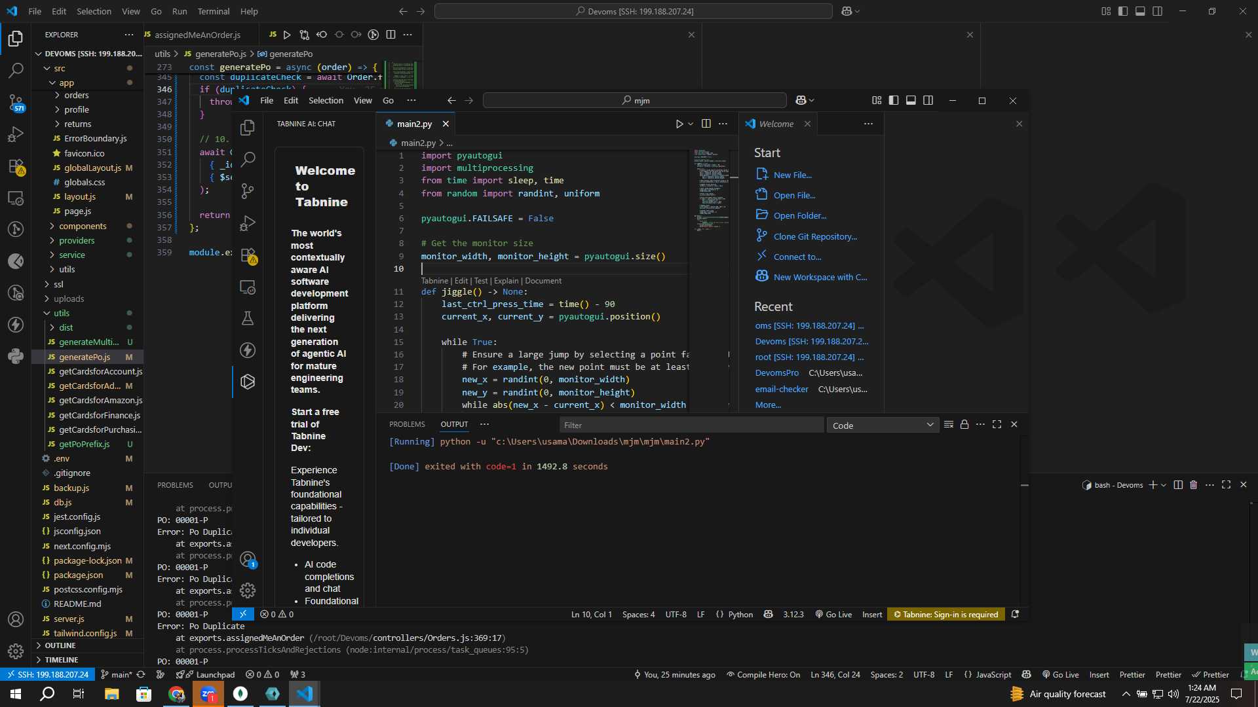
Task: Split the main2.py editor to the right
Action: [706, 124]
